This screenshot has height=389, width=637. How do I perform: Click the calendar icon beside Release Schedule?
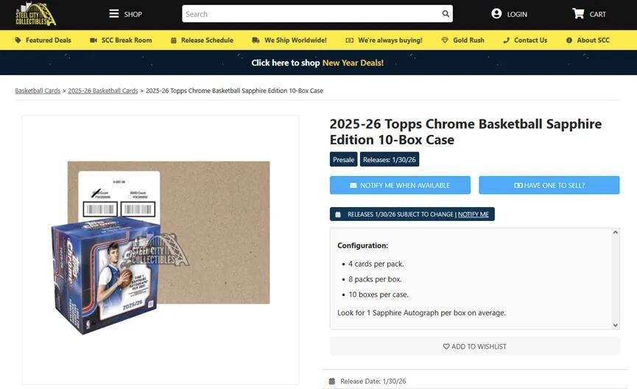174,41
